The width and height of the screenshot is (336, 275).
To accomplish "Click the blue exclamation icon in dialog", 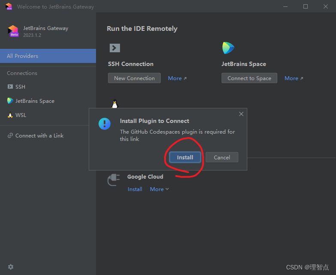I will tap(105, 124).
